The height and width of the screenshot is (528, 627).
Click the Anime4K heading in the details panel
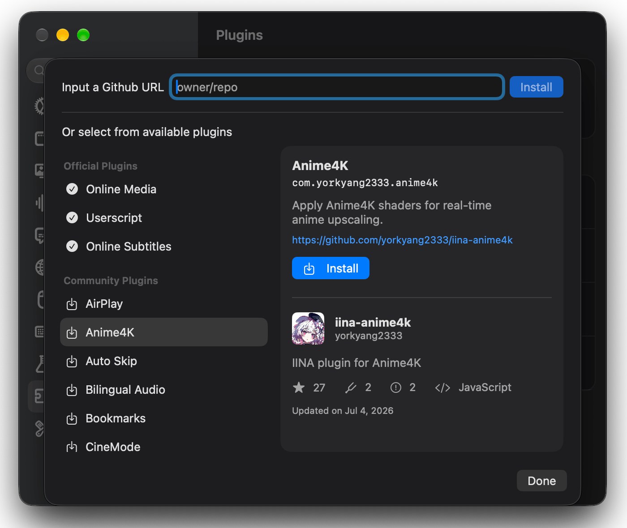[x=320, y=166]
